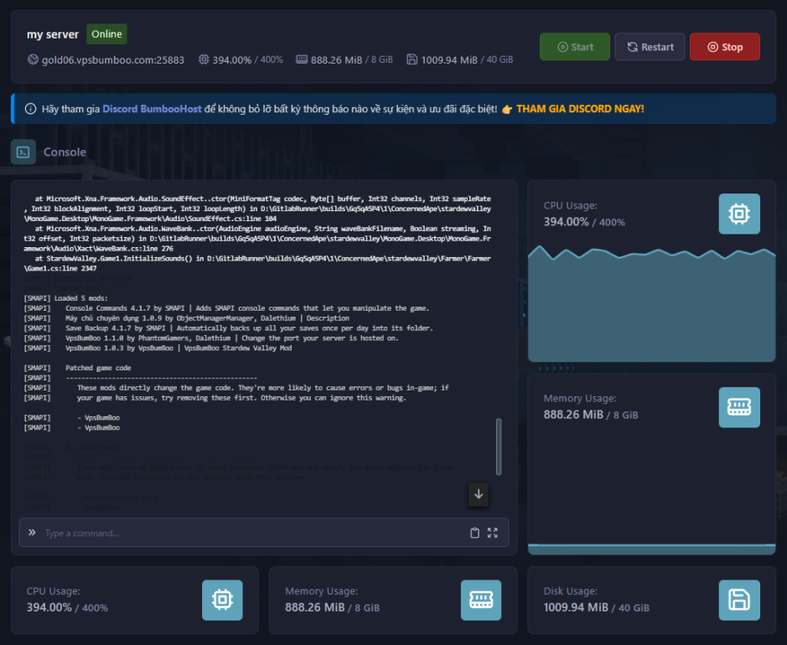Click the CPU chip icon in CPU Usage card
The width and height of the screenshot is (787, 645).
(x=738, y=214)
